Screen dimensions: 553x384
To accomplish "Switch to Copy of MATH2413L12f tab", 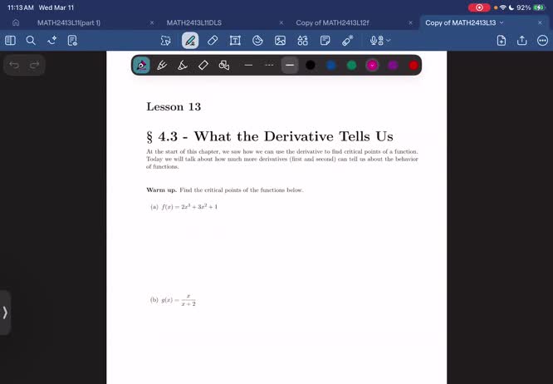I will [333, 22].
